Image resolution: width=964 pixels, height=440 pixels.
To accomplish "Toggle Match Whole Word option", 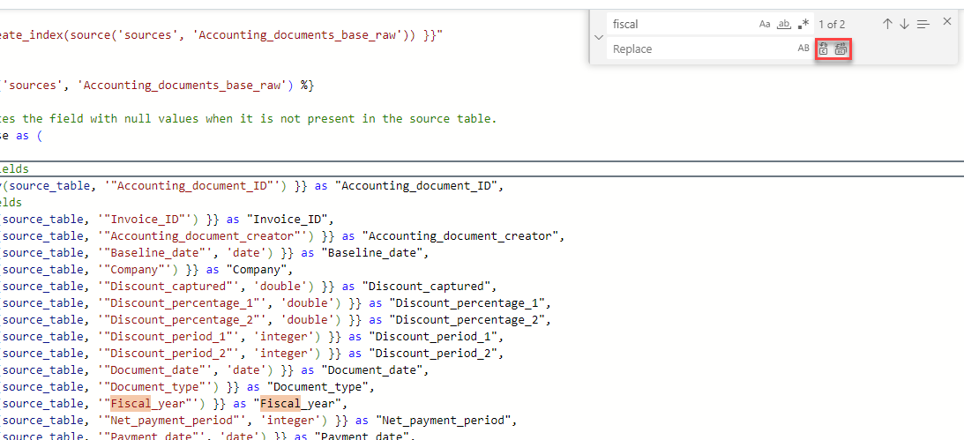I will 783,24.
